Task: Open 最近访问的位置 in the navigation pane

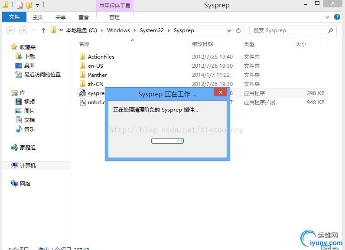Action: point(42,75)
